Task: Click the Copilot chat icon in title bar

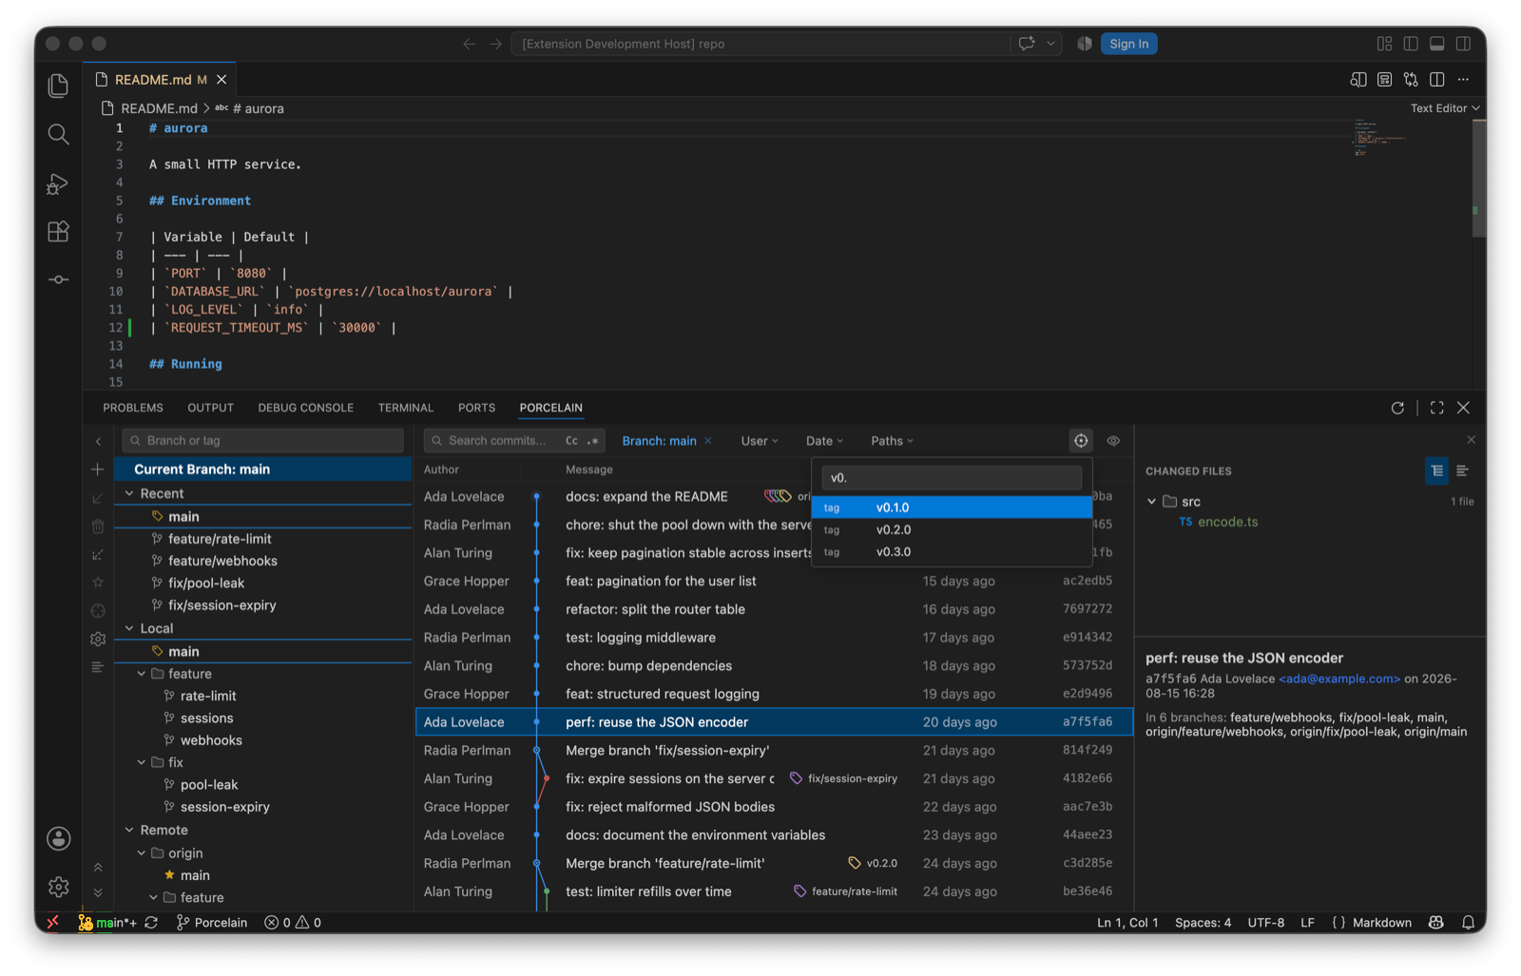Action: [1027, 44]
